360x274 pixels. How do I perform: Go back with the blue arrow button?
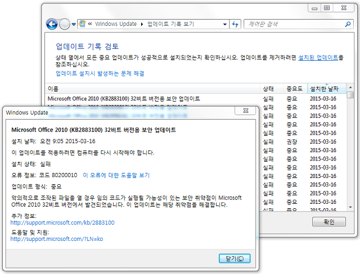[52, 24]
